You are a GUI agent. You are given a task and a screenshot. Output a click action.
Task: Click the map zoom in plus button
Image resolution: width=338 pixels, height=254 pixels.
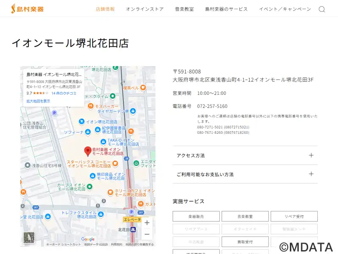click(147, 223)
